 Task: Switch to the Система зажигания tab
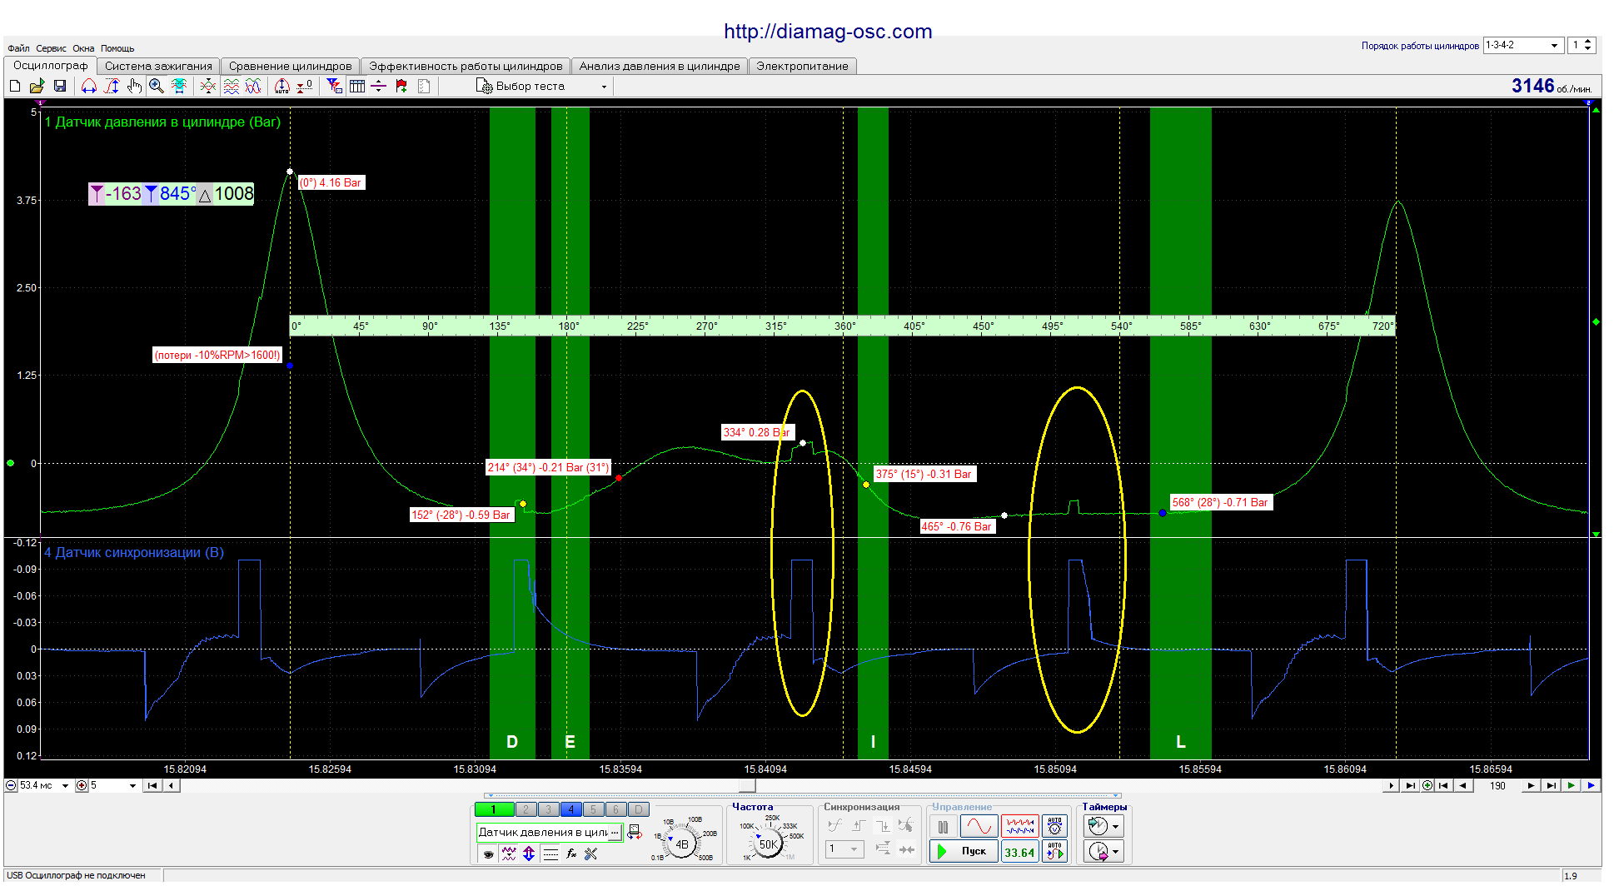[158, 66]
